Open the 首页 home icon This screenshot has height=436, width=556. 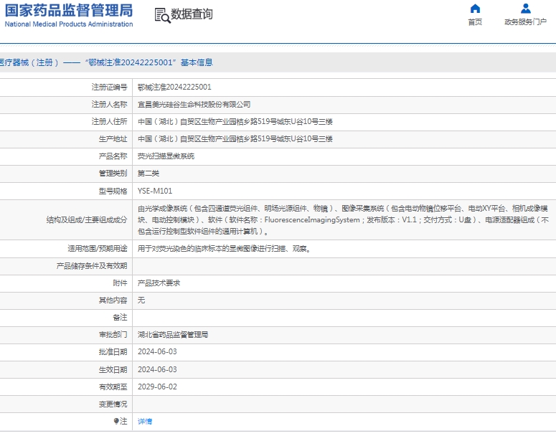click(x=475, y=9)
